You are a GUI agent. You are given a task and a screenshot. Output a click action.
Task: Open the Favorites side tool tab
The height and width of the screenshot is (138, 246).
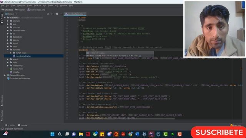click(x=2, y=115)
